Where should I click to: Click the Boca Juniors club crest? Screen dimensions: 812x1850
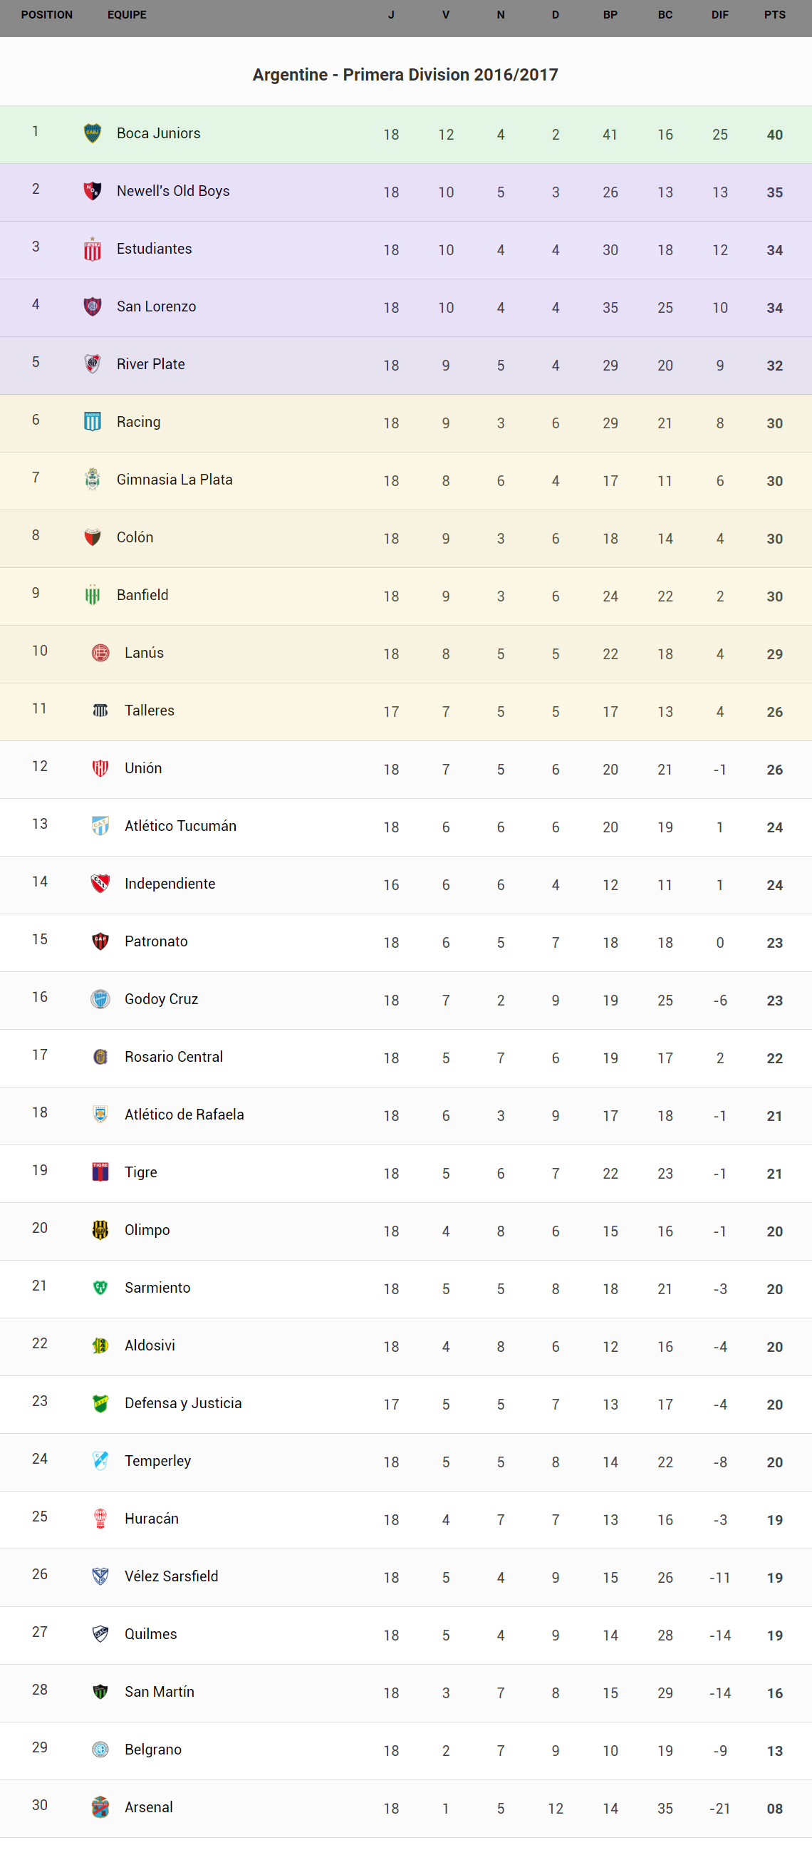click(x=93, y=133)
